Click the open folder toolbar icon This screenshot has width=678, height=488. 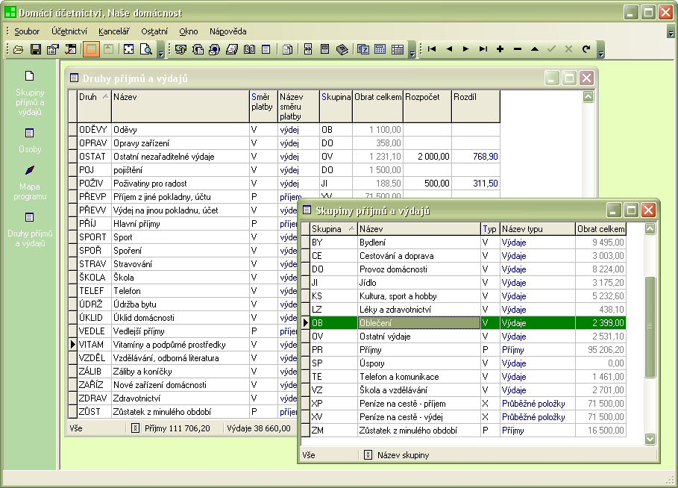pos(19,49)
